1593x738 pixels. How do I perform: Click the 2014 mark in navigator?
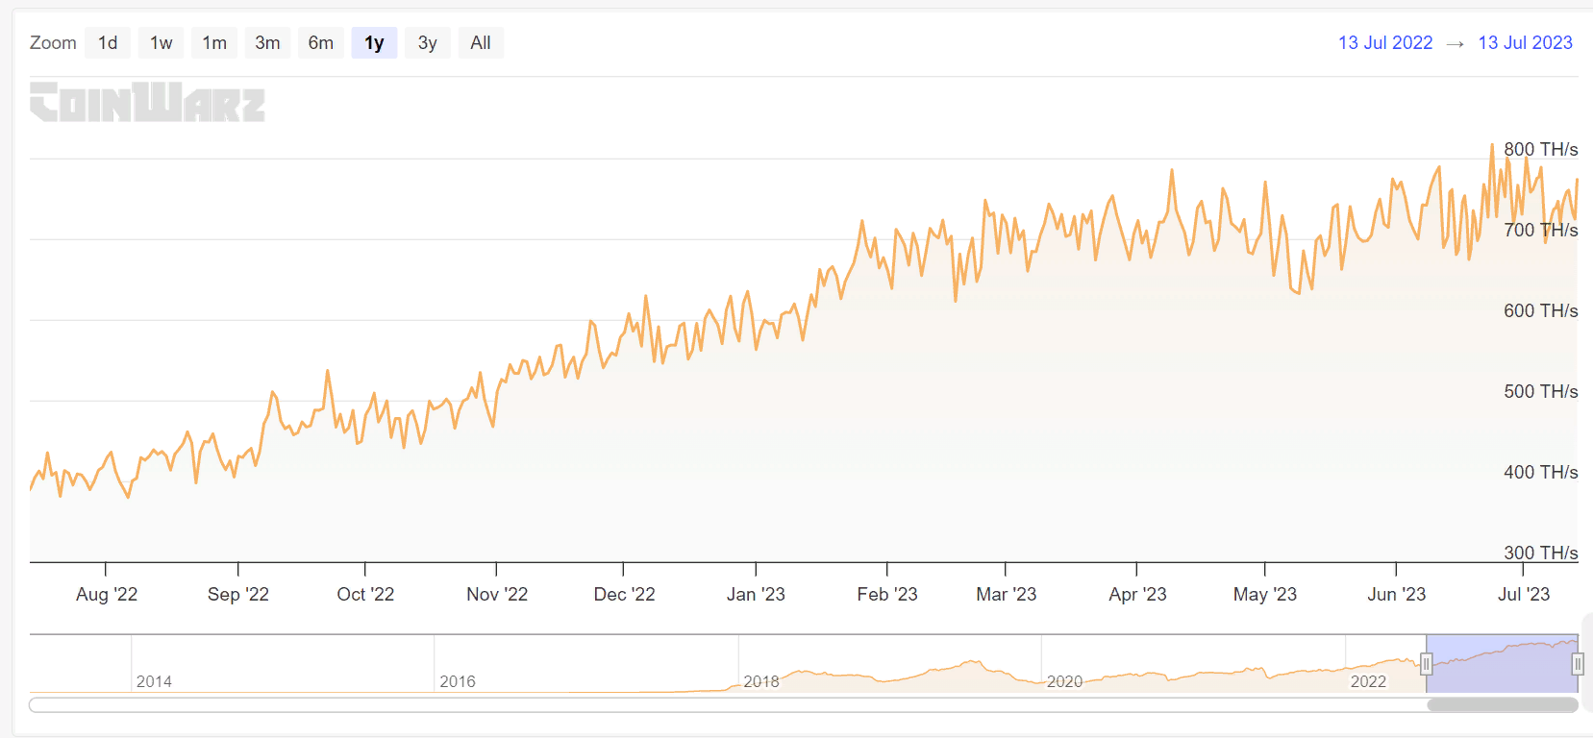154,681
